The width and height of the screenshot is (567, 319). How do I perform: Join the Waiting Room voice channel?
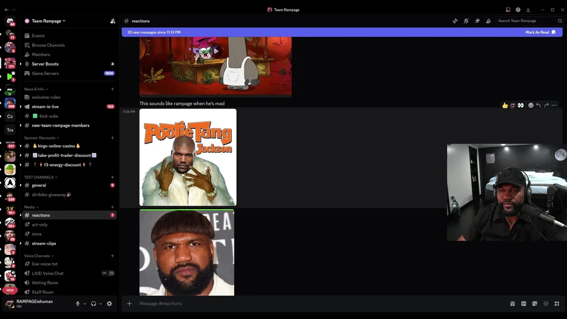[69, 283]
